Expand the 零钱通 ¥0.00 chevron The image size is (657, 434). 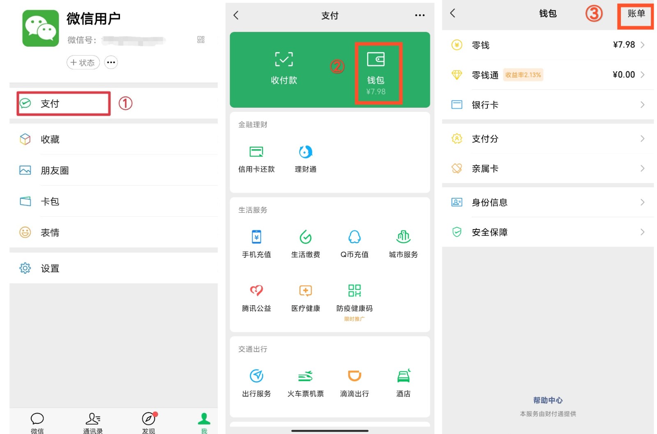click(x=643, y=75)
